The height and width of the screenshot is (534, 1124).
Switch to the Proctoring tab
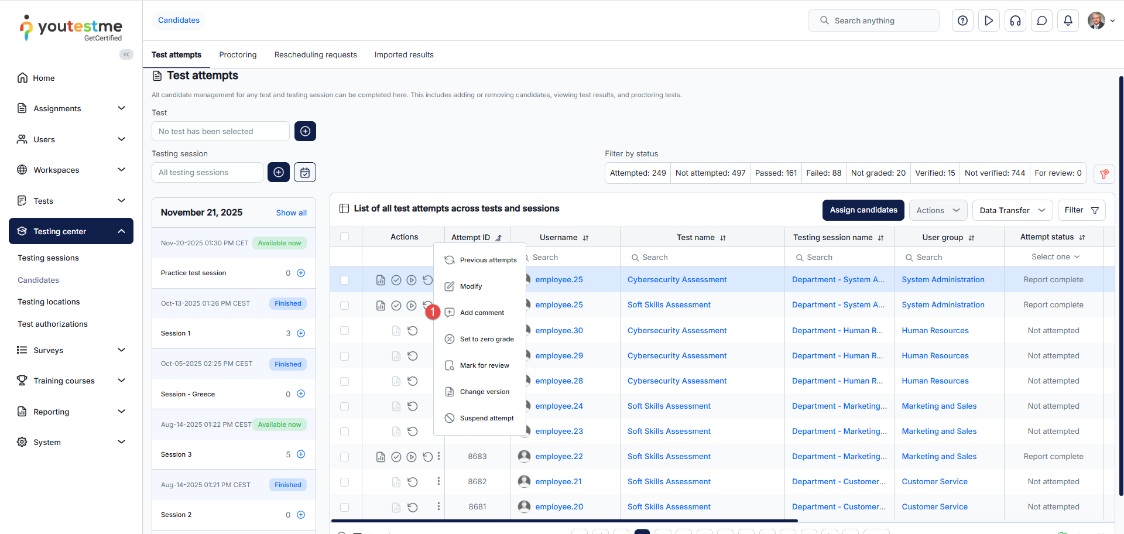[238, 54]
